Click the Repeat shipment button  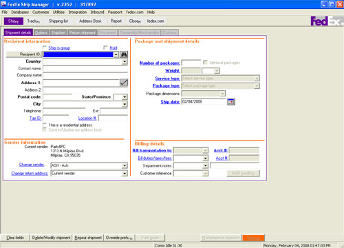88,238
